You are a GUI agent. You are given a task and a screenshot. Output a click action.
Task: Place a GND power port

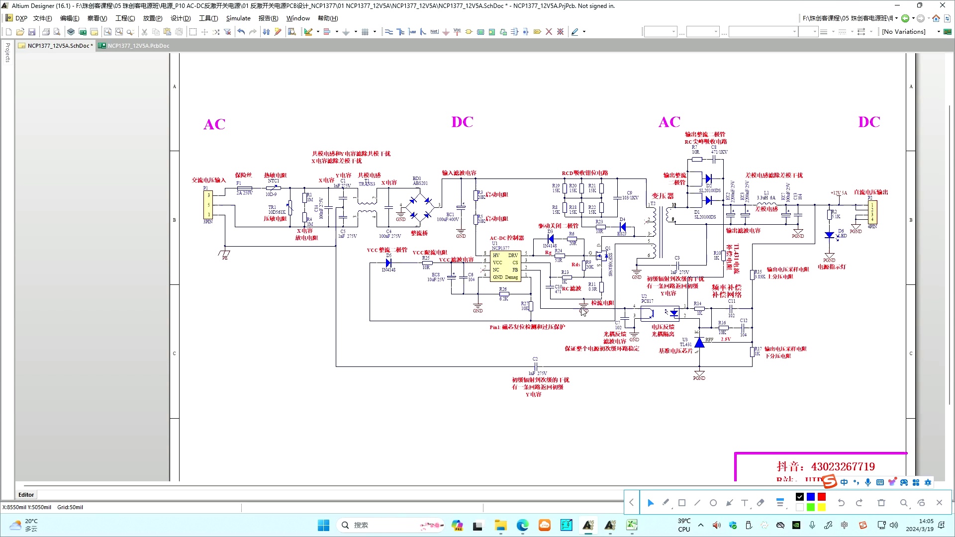tap(446, 32)
